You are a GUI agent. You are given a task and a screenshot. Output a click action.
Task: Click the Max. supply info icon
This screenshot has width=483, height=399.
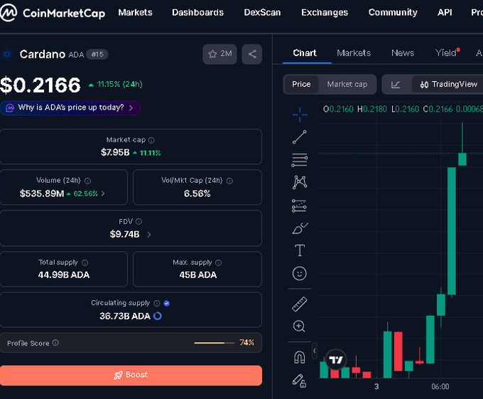[218, 262]
